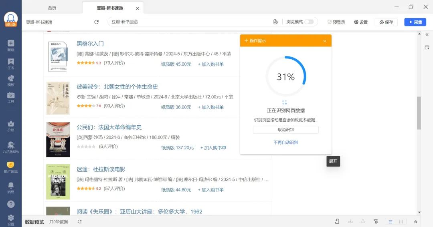Add 迷途 to cart via 加入购书单

211,190
